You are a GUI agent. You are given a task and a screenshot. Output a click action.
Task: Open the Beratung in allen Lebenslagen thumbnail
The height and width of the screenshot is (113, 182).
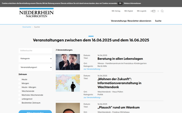point(68,62)
